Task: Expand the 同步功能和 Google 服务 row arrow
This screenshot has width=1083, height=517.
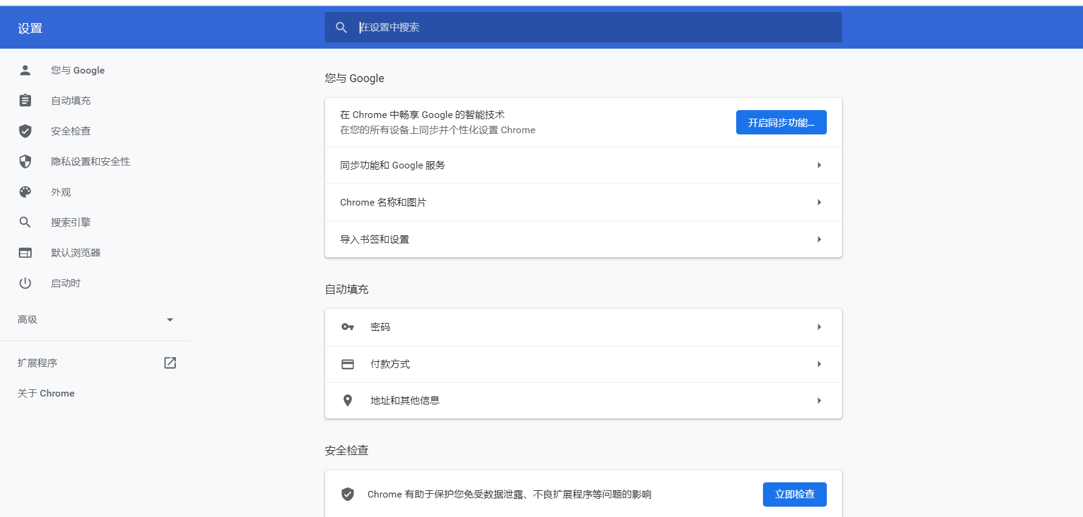Action: pos(820,165)
